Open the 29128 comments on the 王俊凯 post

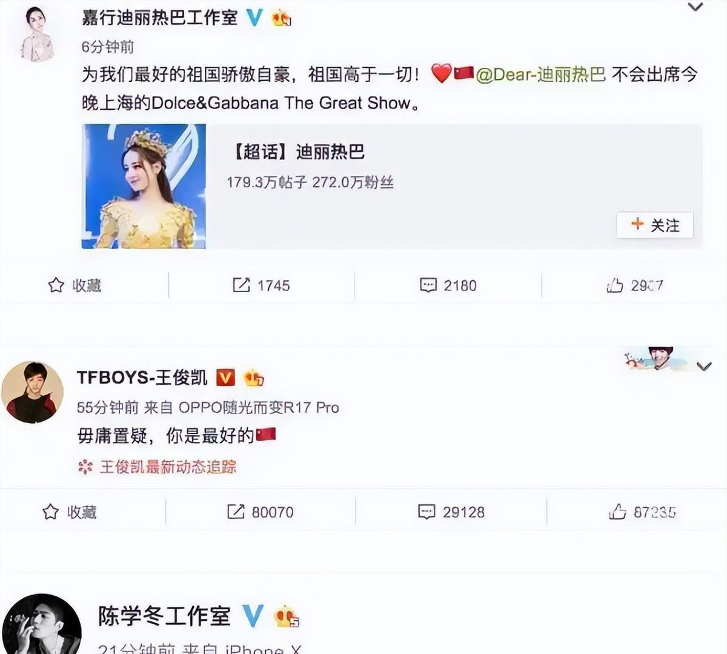point(451,512)
